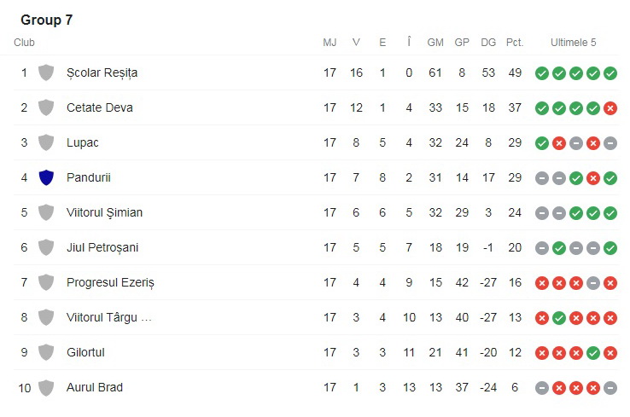Image resolution: width=630 pixels, height=417 pixels.
Task: Click the Aurul Brad shield icon
Action: click(x=46, y=387)
